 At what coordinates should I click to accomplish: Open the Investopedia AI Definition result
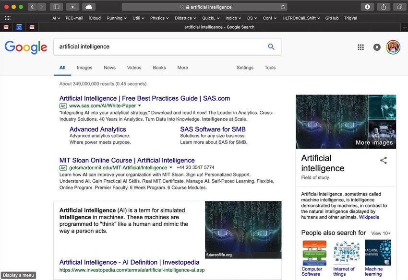pos(129,262)
